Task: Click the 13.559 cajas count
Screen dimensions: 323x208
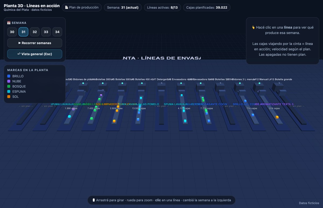Action: 139,108
